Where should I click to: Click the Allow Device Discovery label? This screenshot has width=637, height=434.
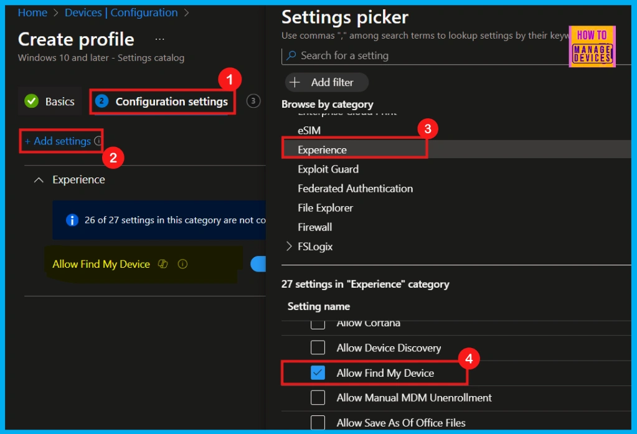[x=389, y=348]
